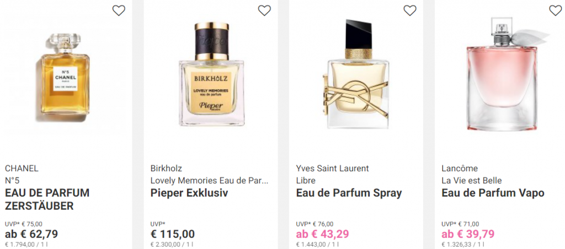Toggle wishlist heart for Yves Saint Laurent Libre

point(410,10)
